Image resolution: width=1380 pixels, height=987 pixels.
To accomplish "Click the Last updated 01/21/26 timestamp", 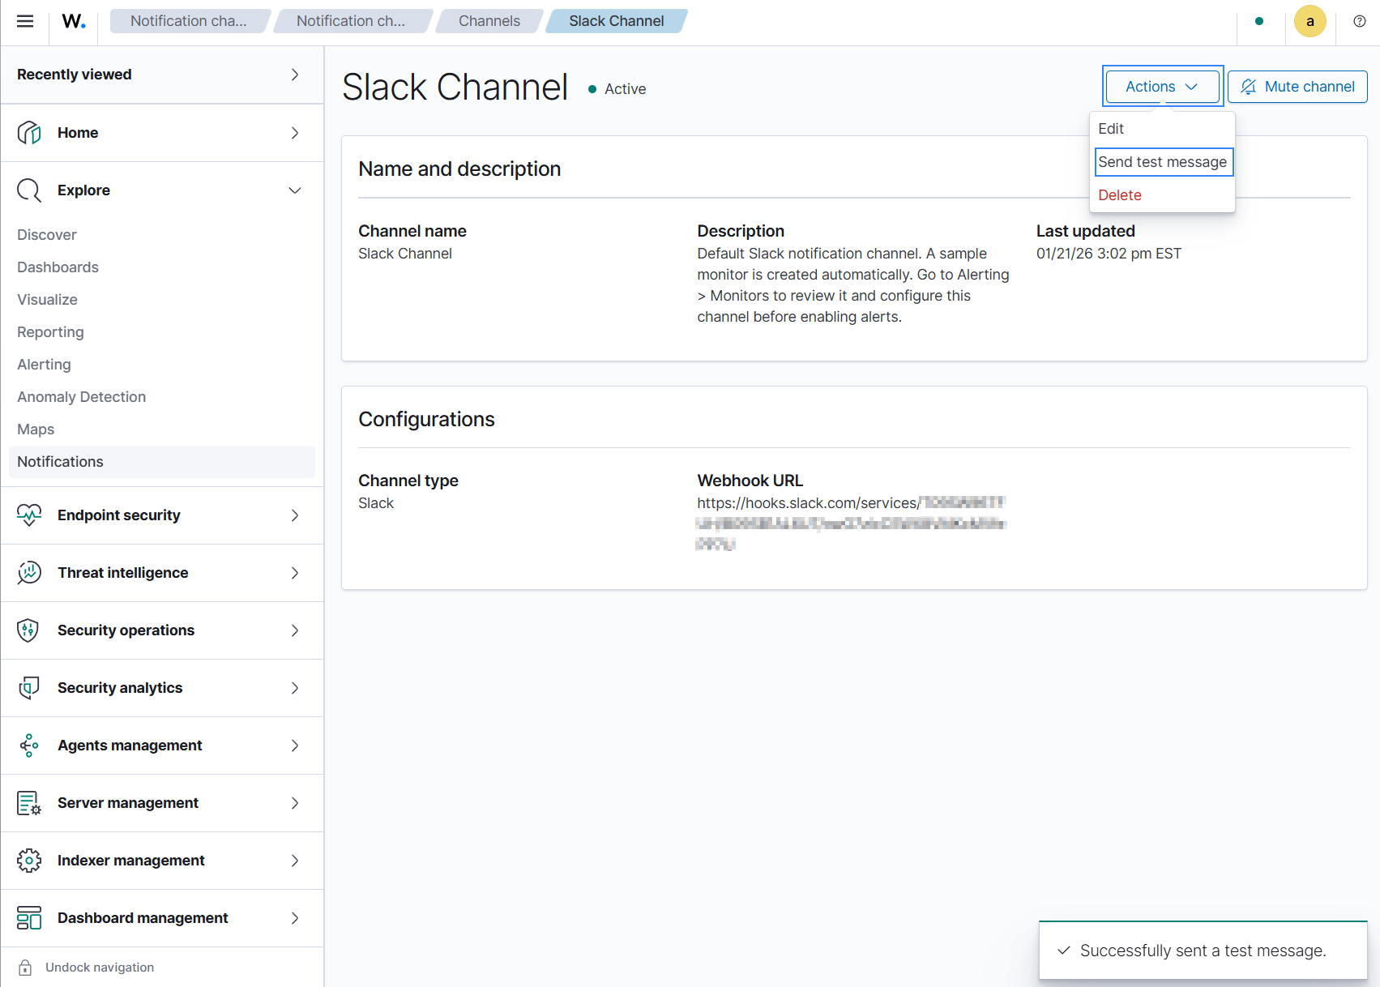I will [1109, 254].
